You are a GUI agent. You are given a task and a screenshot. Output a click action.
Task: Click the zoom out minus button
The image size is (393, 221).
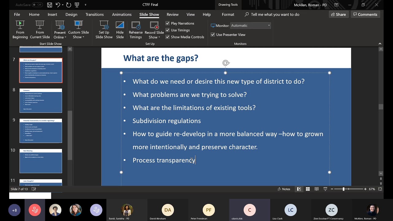point(332,189)
